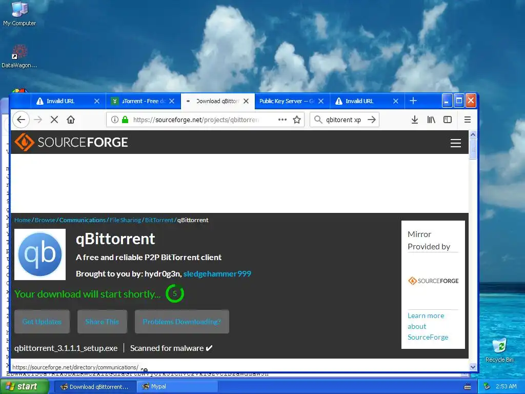Click the taskbar keyboard icon
This screenshot has height=394, width=525.
[468, 387]
